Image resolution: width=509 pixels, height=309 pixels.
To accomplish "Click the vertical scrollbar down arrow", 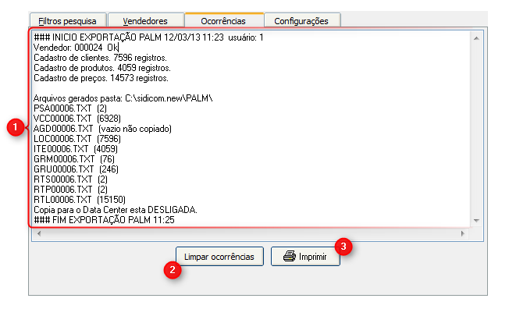I will [x=476, y=221].
